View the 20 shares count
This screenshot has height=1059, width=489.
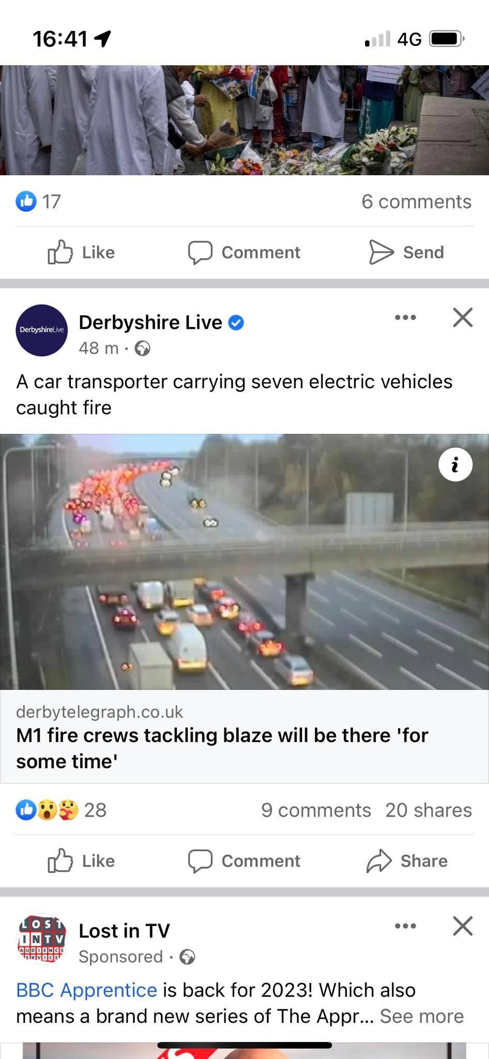point(429,810)
